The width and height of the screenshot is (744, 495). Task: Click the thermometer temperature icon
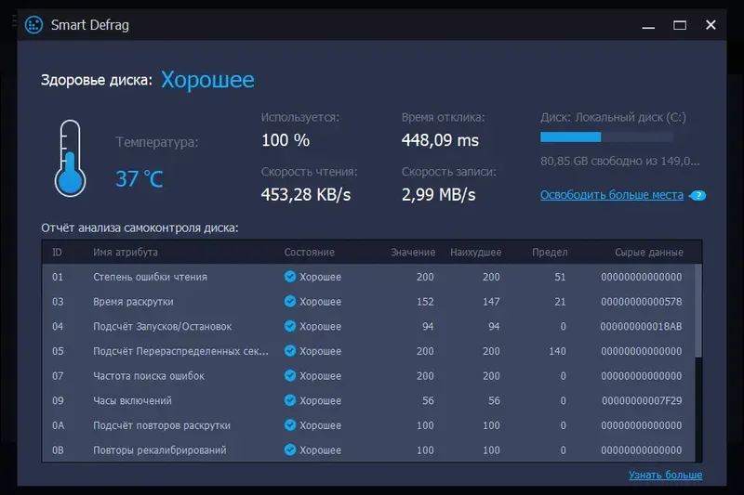69,158
